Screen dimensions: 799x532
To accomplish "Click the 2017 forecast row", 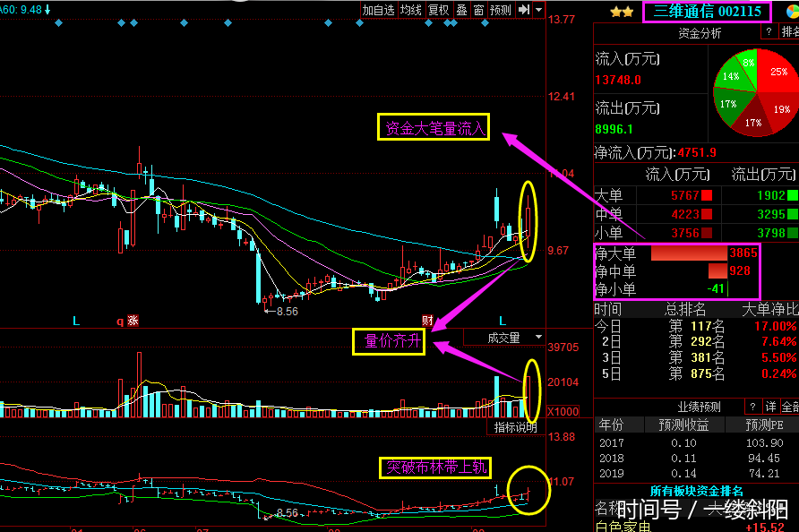I will pyautogui.click(x=696, y=443).
